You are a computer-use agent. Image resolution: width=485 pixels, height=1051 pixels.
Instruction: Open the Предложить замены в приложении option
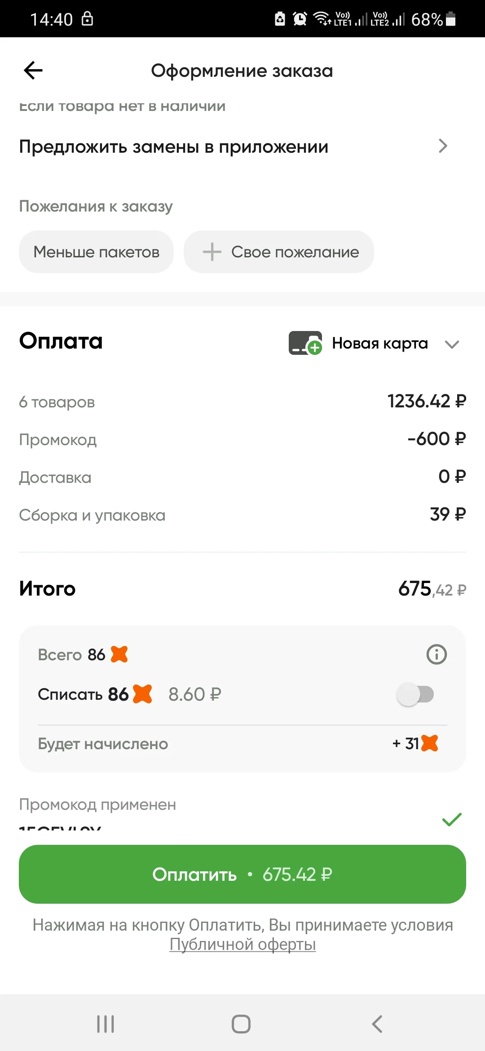tap(242, 147)
